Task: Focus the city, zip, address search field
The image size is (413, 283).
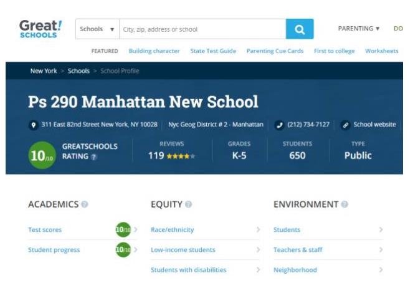Action: (x=202, y=29)
